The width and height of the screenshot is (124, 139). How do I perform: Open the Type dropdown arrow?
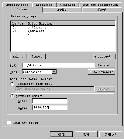[54, 72]
